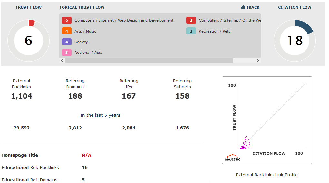Open the External Backlinks Link Profile chart
Viewport: 329px width, 183px height.
point(267,120)
